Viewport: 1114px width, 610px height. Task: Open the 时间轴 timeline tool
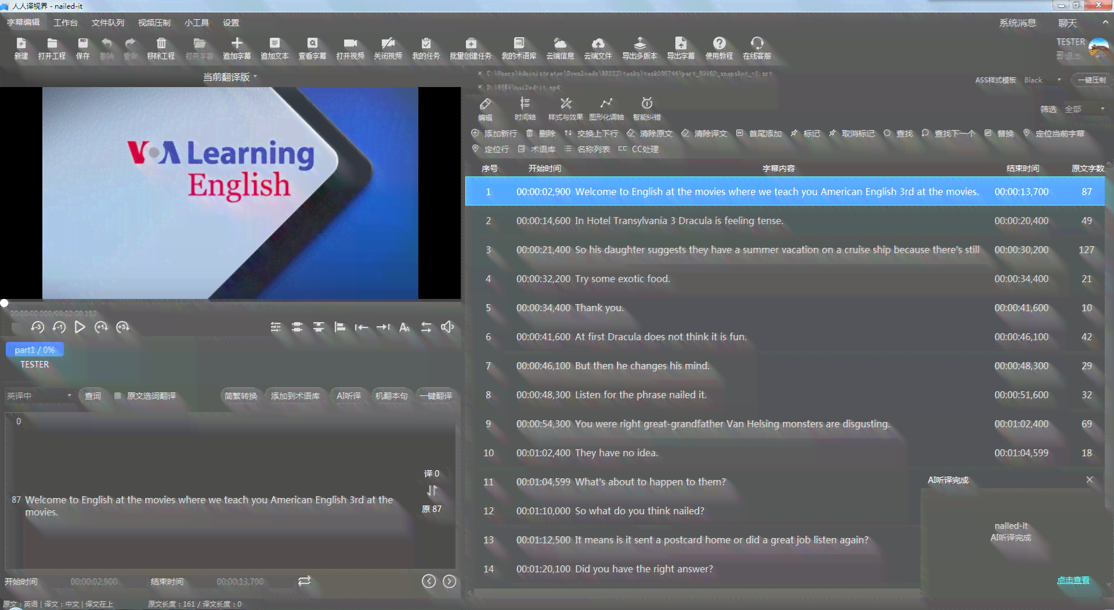tap(525, 109)
